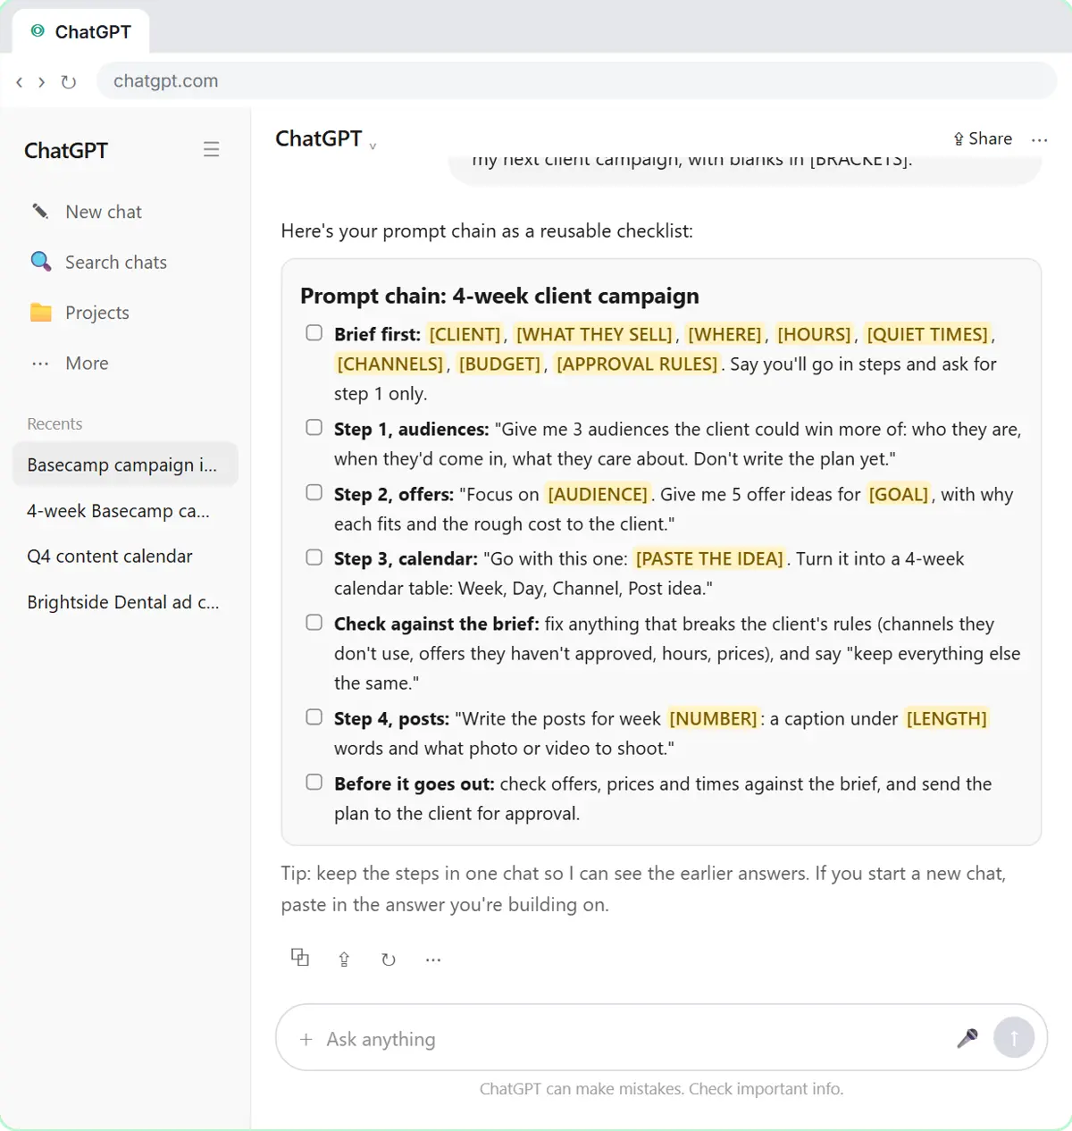Click the [LENGTH] placeholder

(x=946, y=718)
